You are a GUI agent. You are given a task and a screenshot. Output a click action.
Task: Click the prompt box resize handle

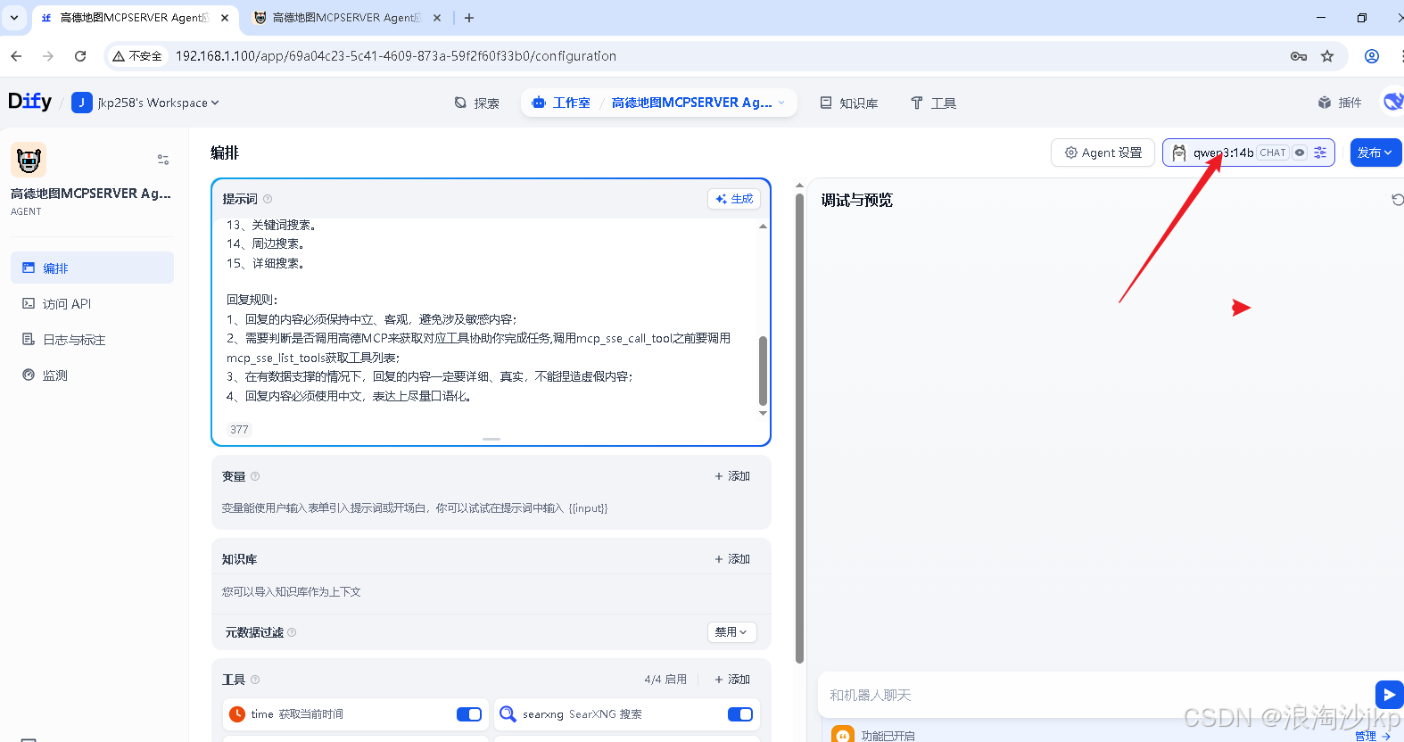(x=491, y=439)
